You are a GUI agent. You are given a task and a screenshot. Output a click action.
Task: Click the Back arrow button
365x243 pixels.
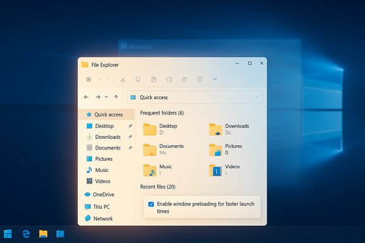pyautogui.click(x=86, y=97)
